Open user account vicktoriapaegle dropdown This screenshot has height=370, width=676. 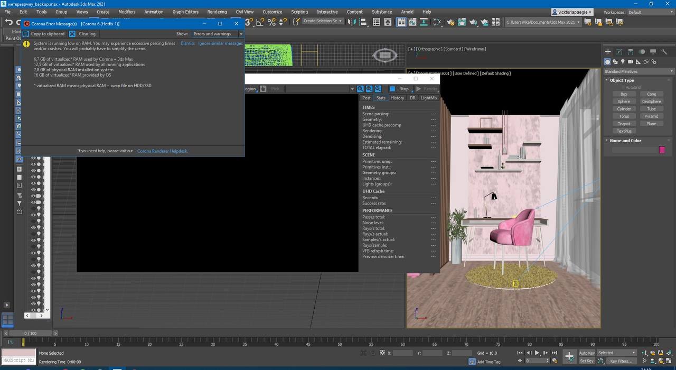tap(572, 12)
